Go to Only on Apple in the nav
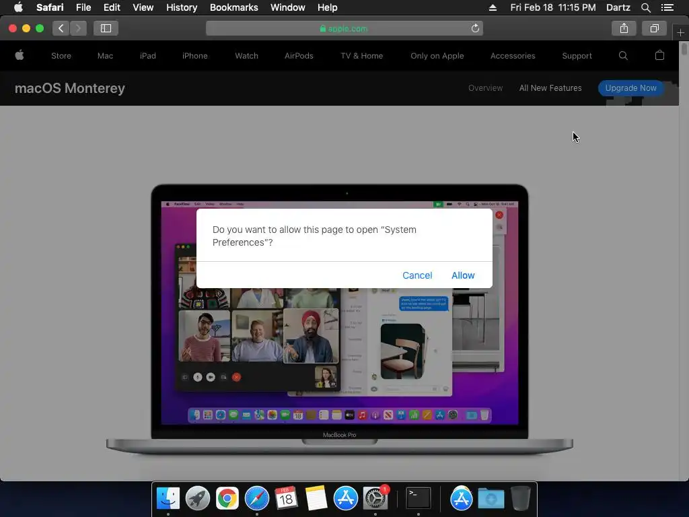 (437, 56)
